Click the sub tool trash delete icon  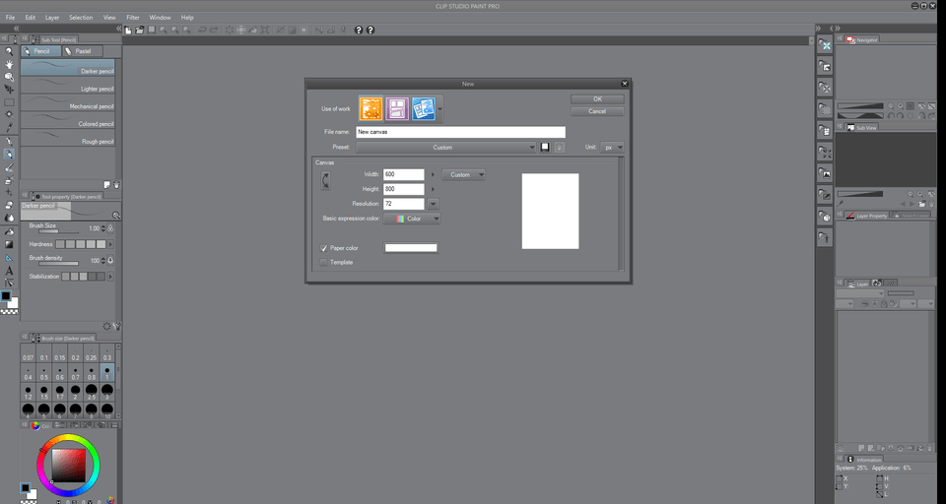(116, 185)
